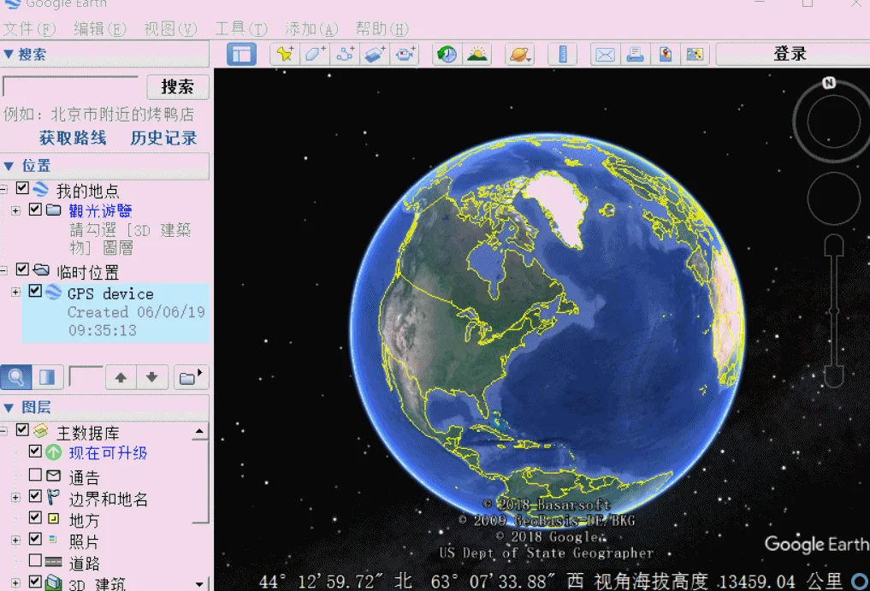The image size is (870, 591).
Task: Select the GPS device entry in places
Action: click(x=115, y=312)
